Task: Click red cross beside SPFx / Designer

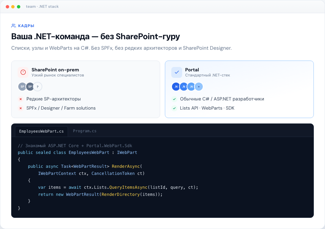Action: click(21, 108)
